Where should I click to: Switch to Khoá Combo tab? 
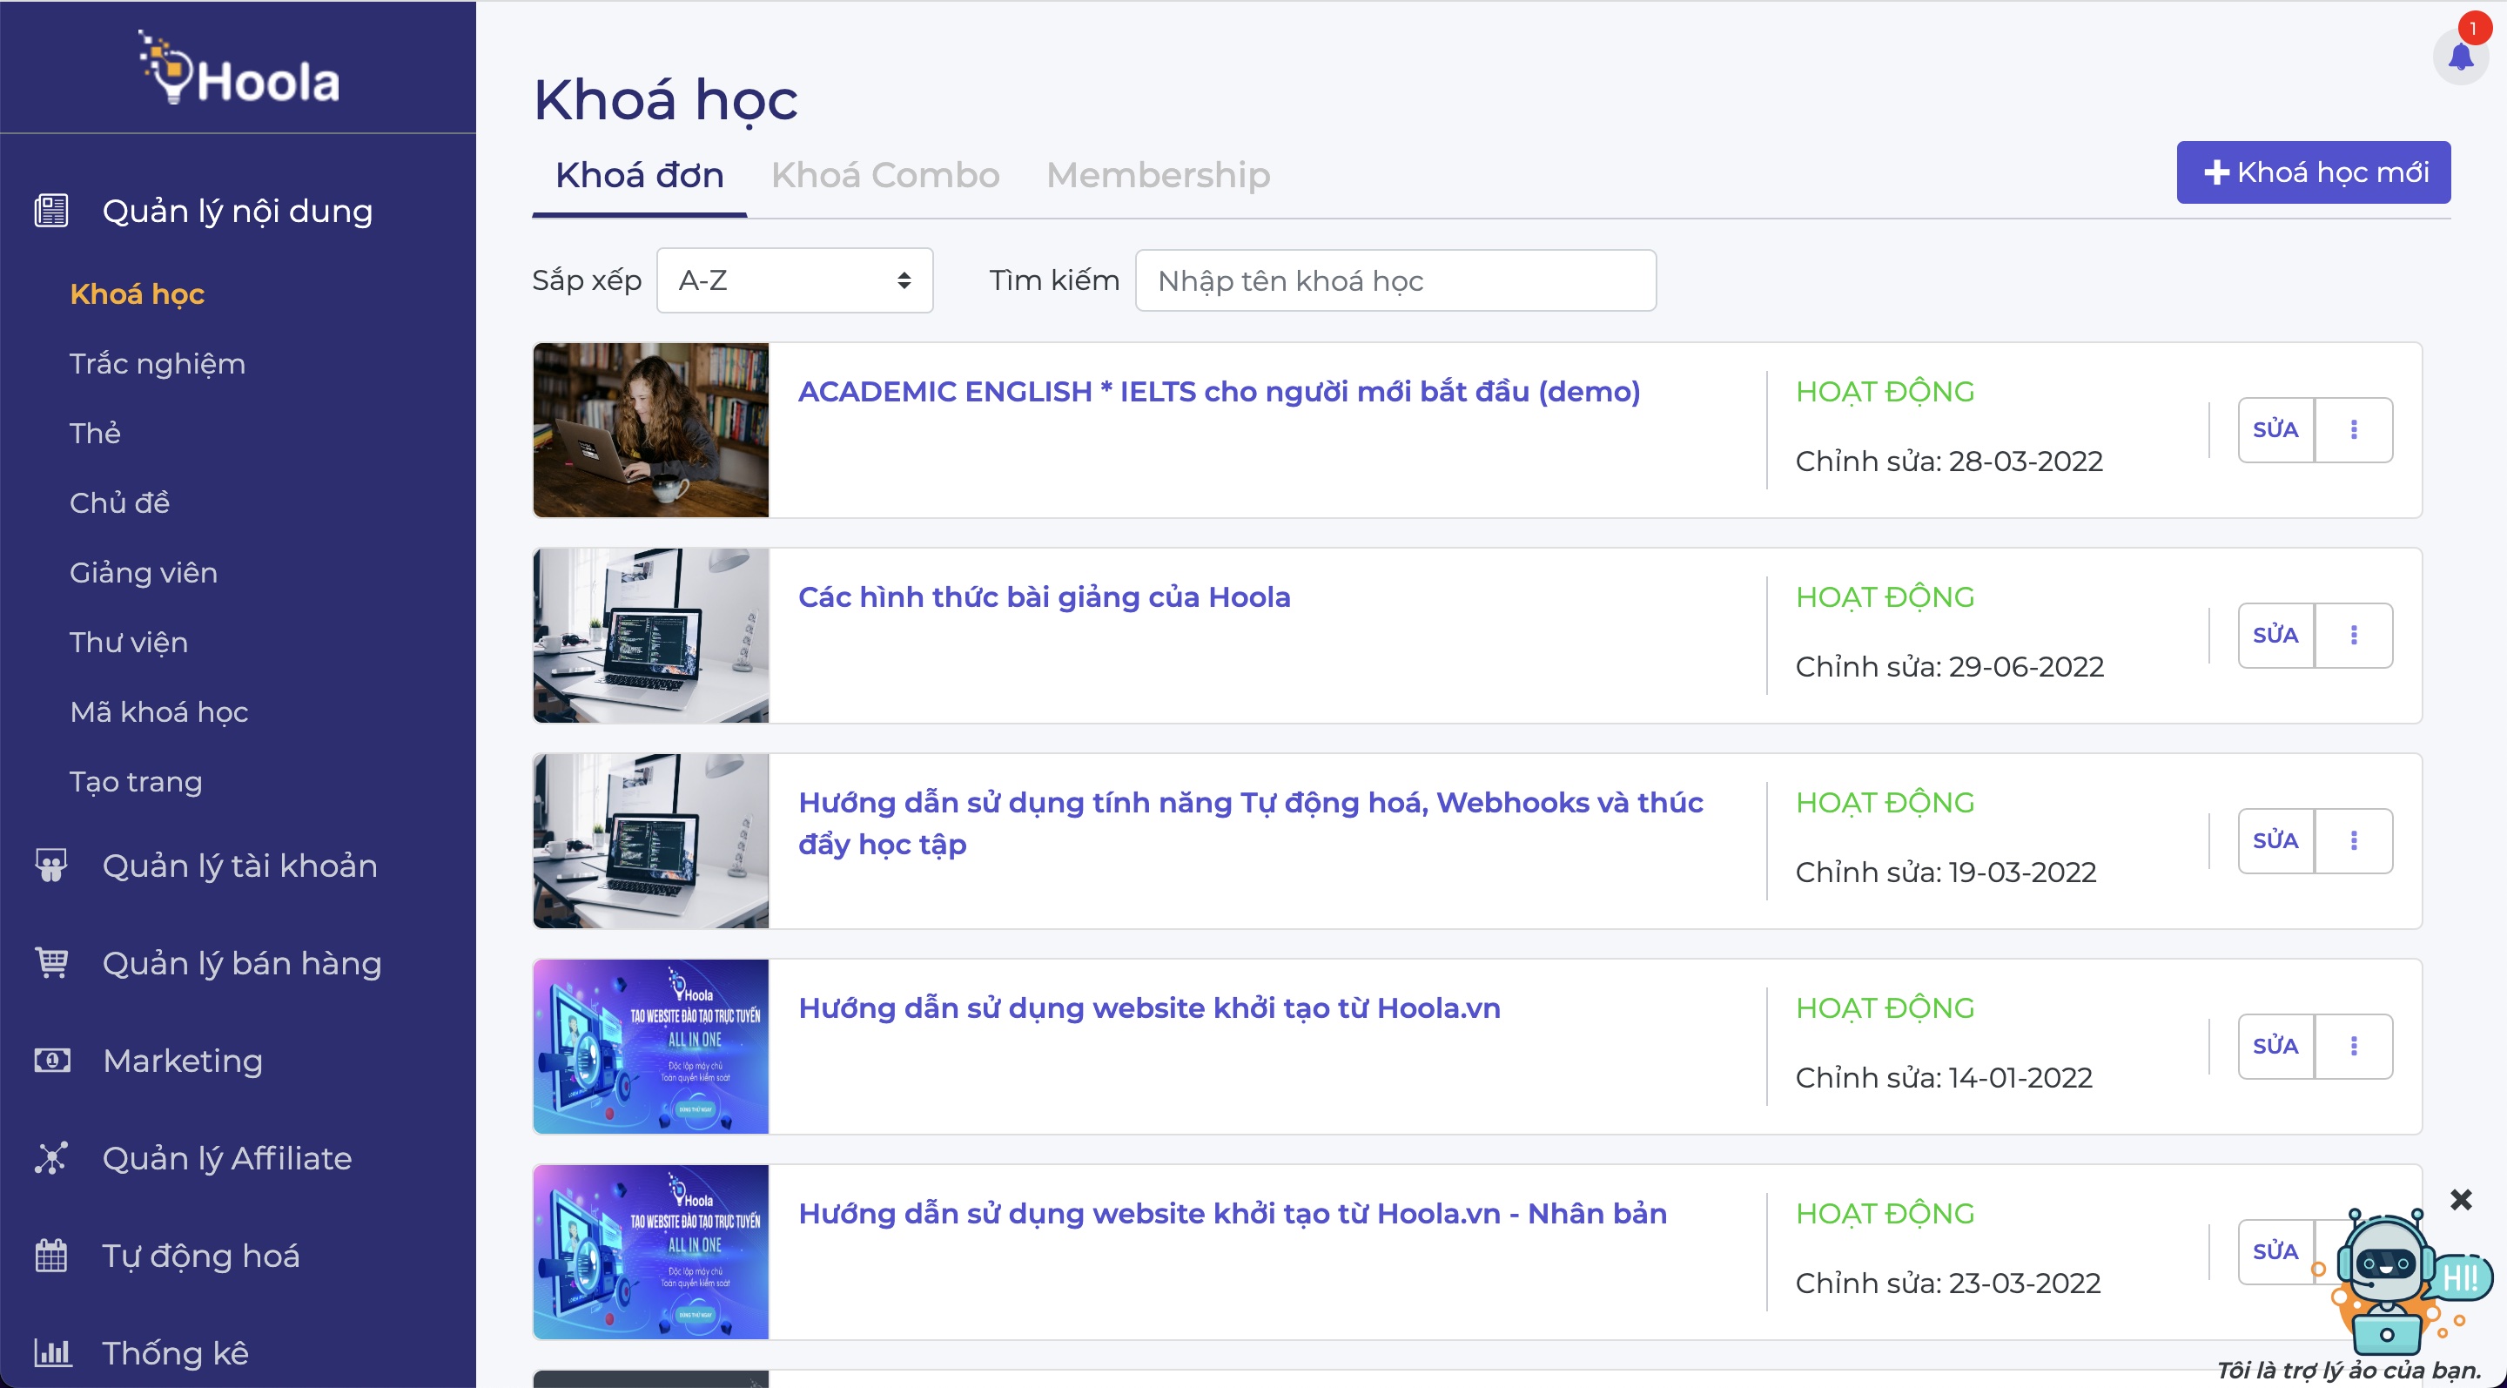(884, 175)
